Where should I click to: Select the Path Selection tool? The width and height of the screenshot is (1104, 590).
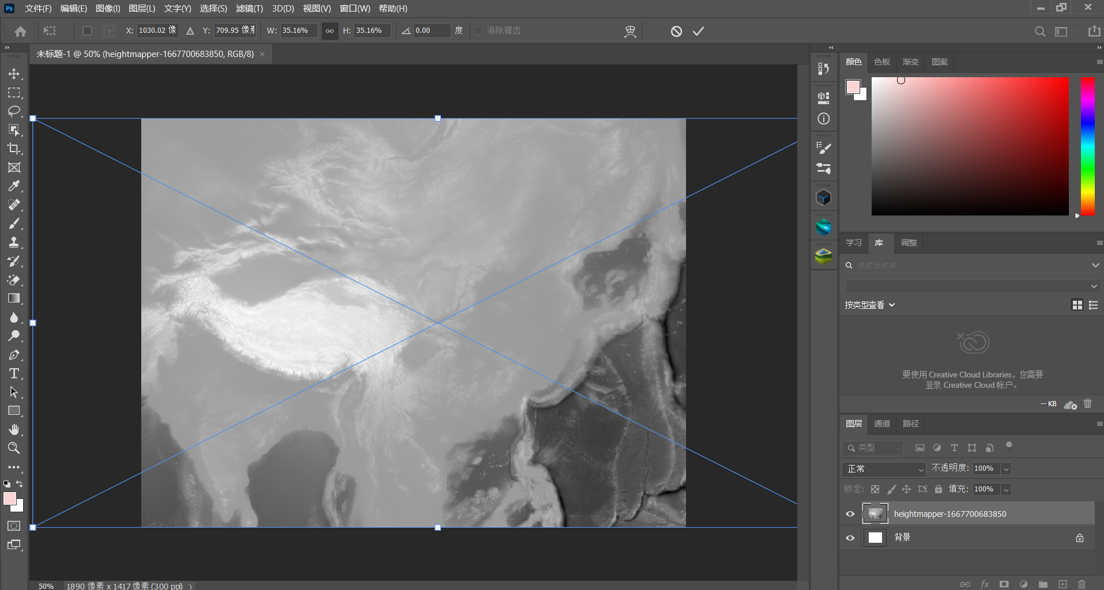14,392
